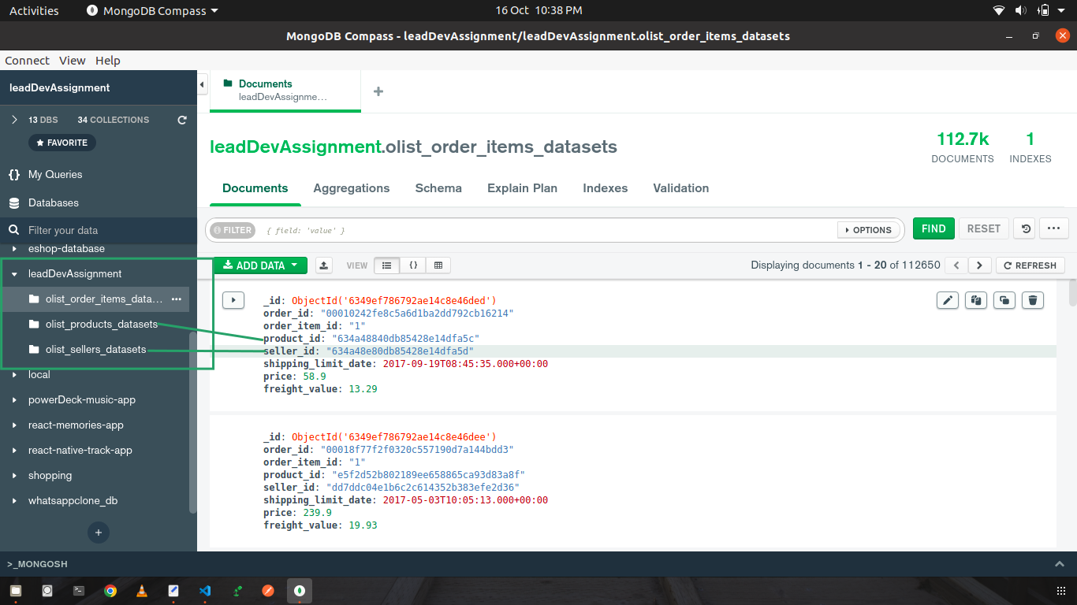Image resolution: width=1077 pixels, height=605 pixels.
Task: Open the View menu
Action: (73, 61)
